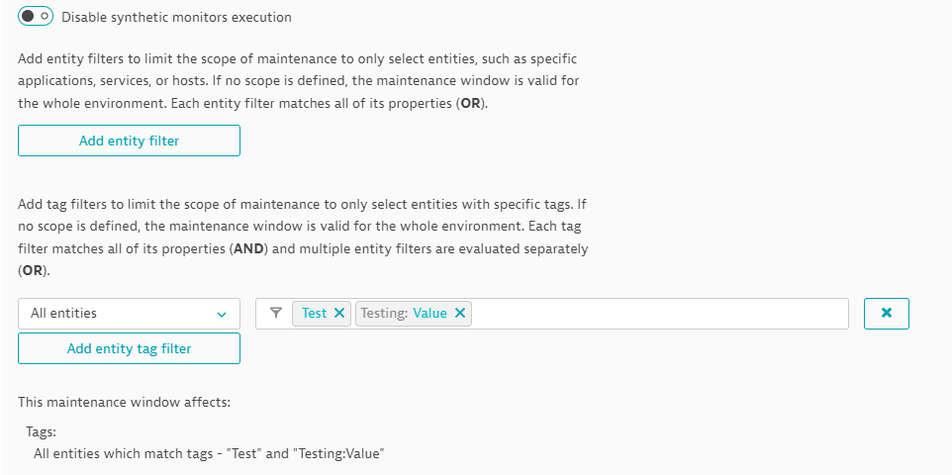The height and width of the screenshot is (475, 952).
Task: Toggle the Disable synthetic monitors execution switch
Action: (x=35, y=17)
